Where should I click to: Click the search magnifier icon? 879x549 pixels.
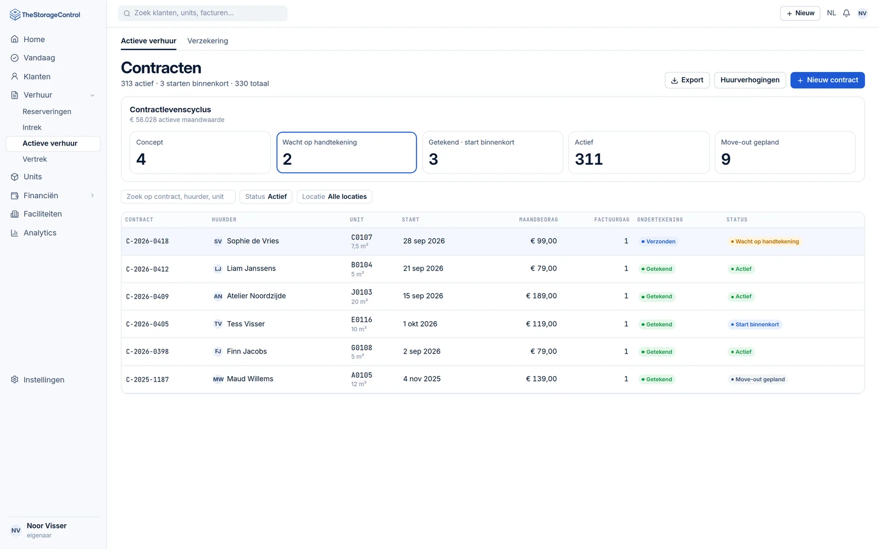tap(127, 13)
